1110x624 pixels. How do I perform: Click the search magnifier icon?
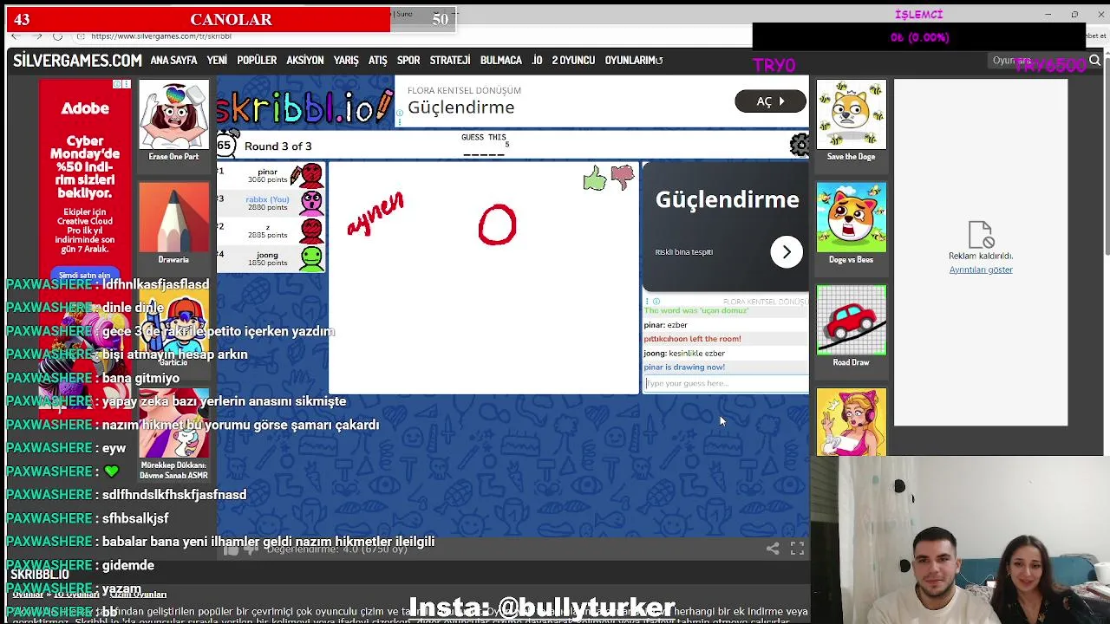(x=1094, y=61)
